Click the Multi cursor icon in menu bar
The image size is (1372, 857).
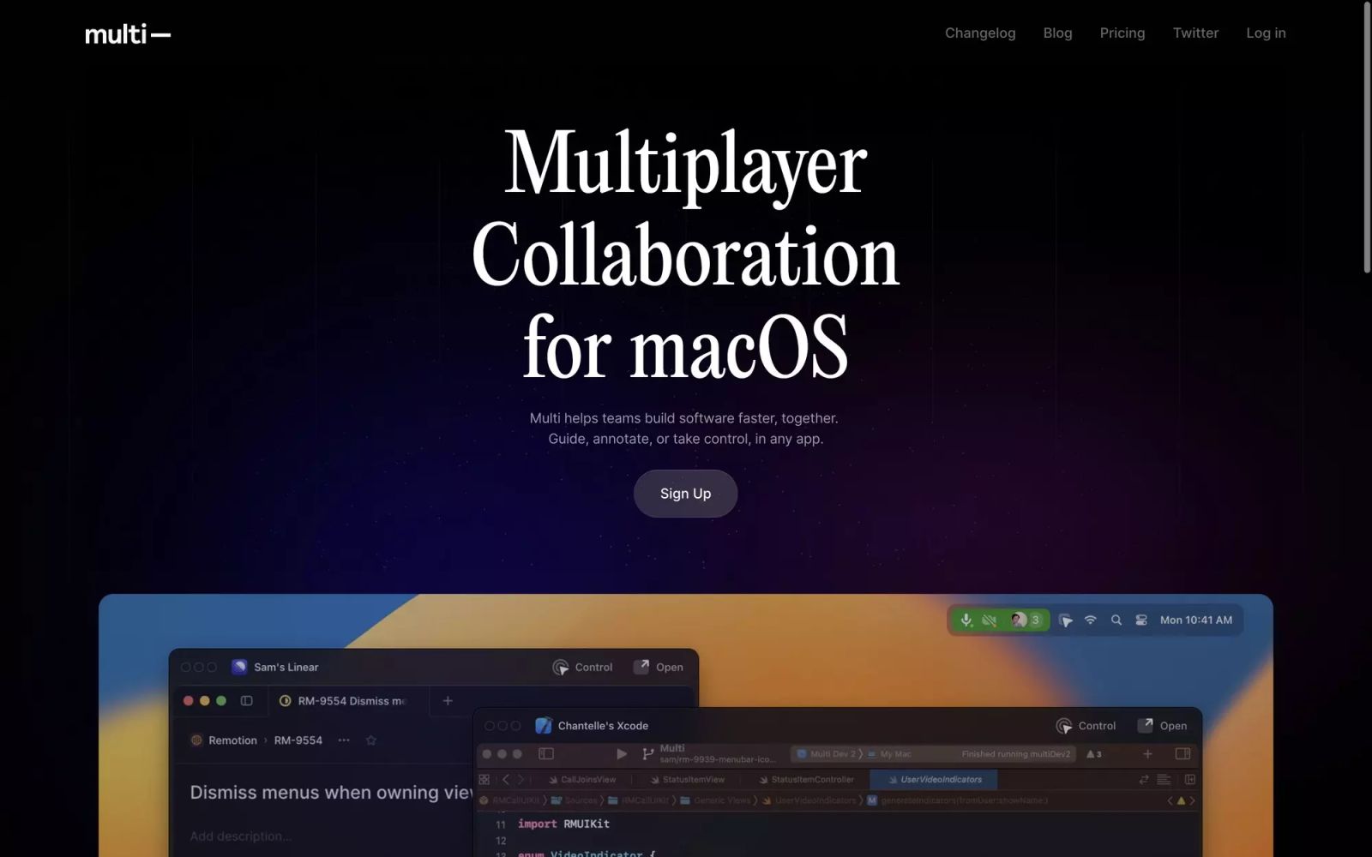[x=1065, y=620]
